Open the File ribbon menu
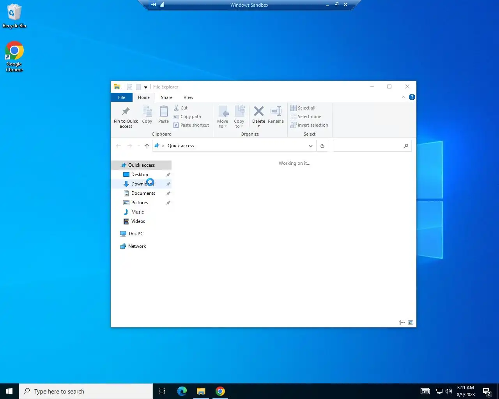Screen dimensions: 499x399 pos(122,97)
